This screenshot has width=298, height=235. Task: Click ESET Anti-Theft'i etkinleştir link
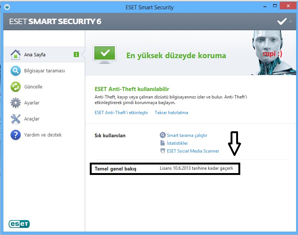click(121, 113)
